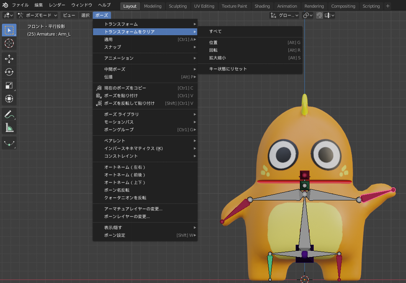This screenshot has height=283, width=406.
Task: Expand the 適用 submenu
Action: [x=145, y=39]
